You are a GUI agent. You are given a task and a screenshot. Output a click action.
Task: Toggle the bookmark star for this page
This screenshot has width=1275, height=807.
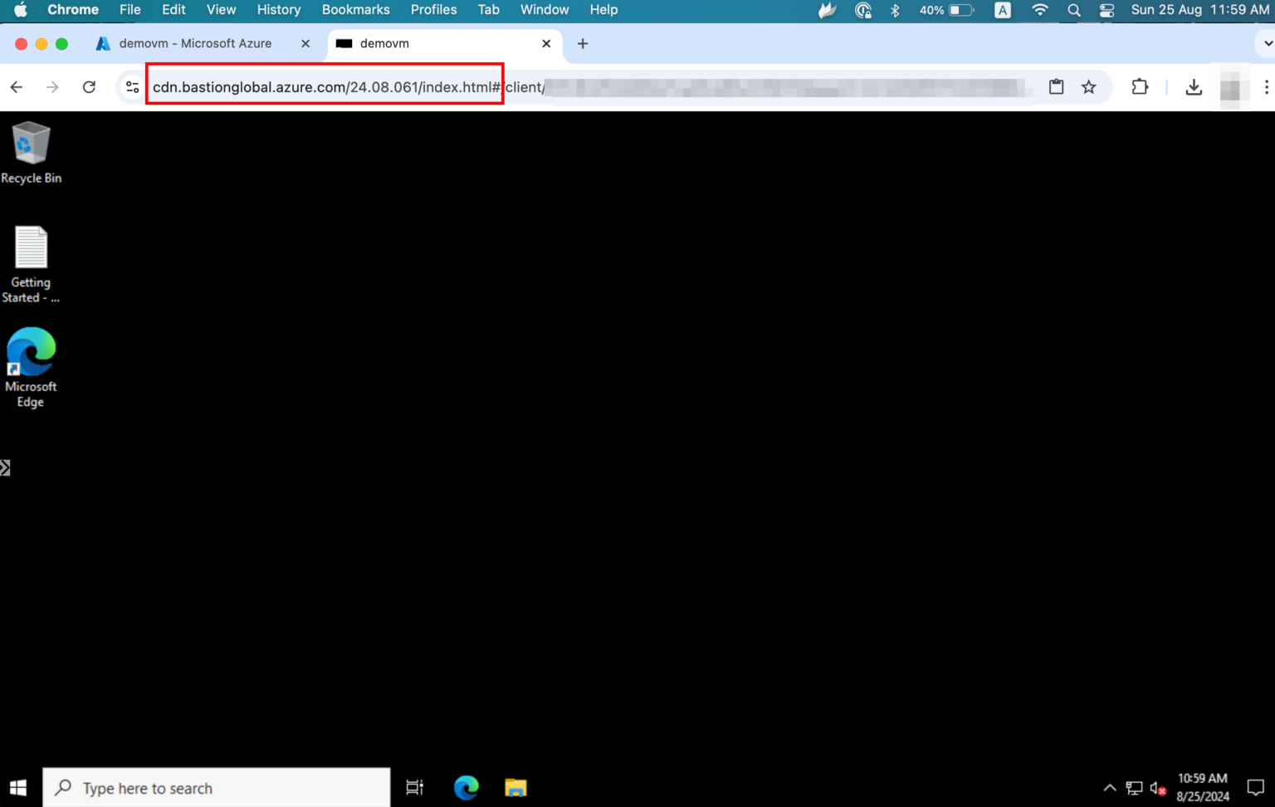1088,86
